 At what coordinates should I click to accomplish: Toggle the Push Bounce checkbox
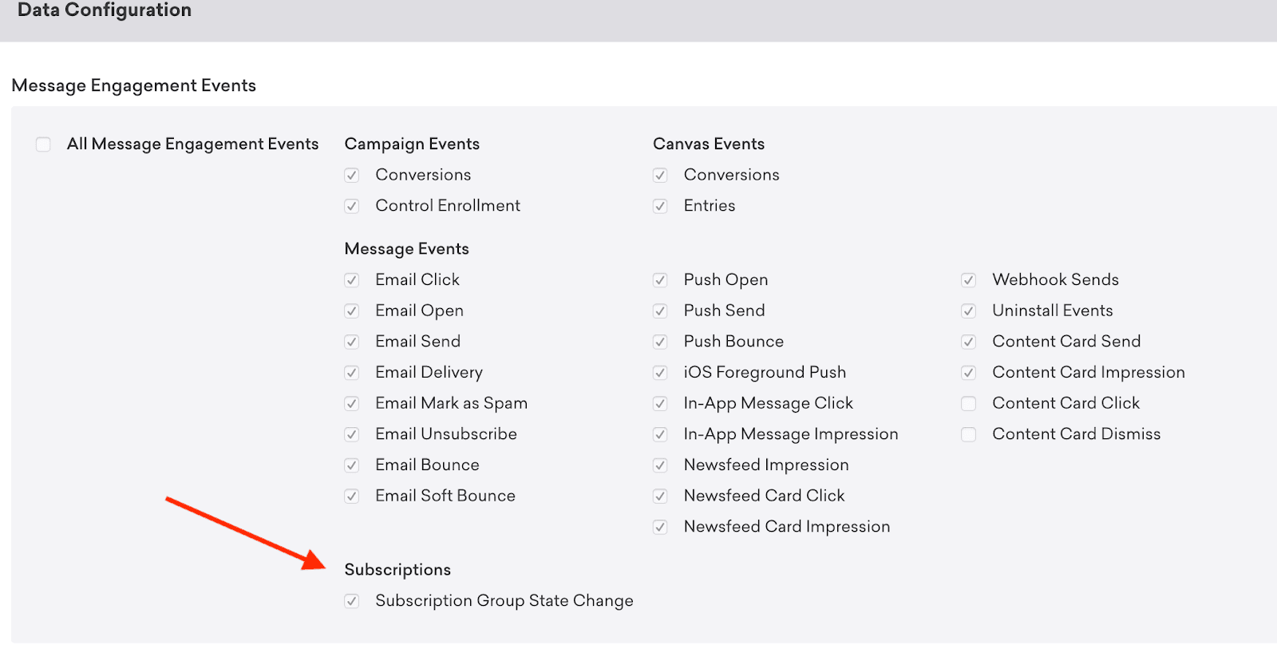[660, 342]
